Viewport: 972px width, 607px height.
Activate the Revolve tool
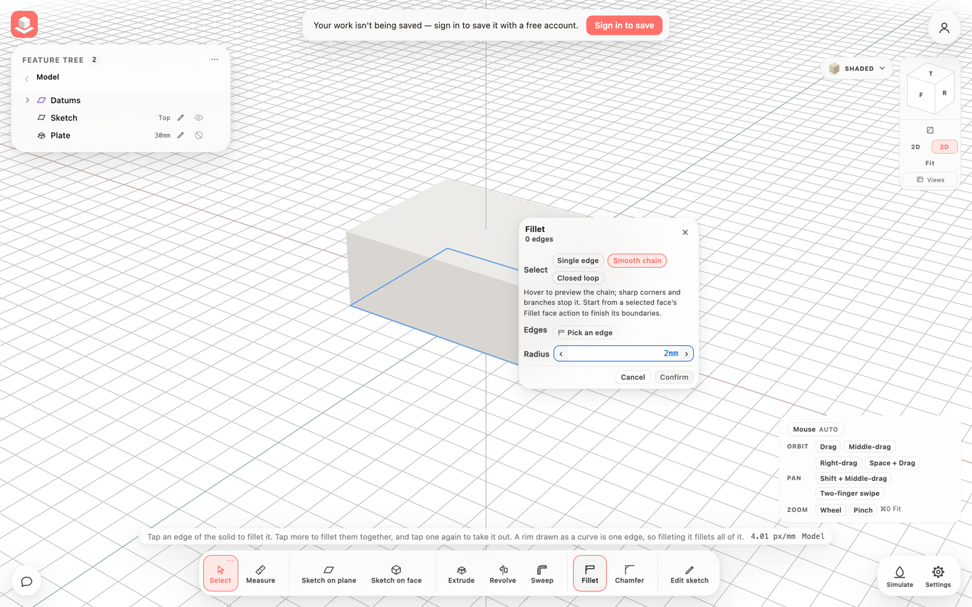click(503, 573)
